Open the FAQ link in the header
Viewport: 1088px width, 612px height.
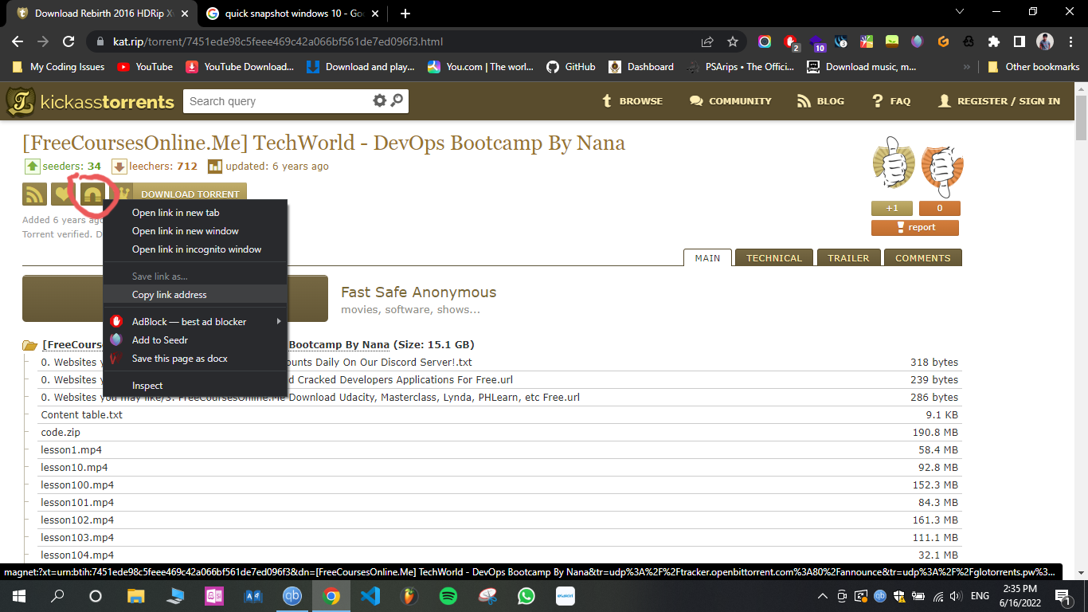click(x=891, y=101)
